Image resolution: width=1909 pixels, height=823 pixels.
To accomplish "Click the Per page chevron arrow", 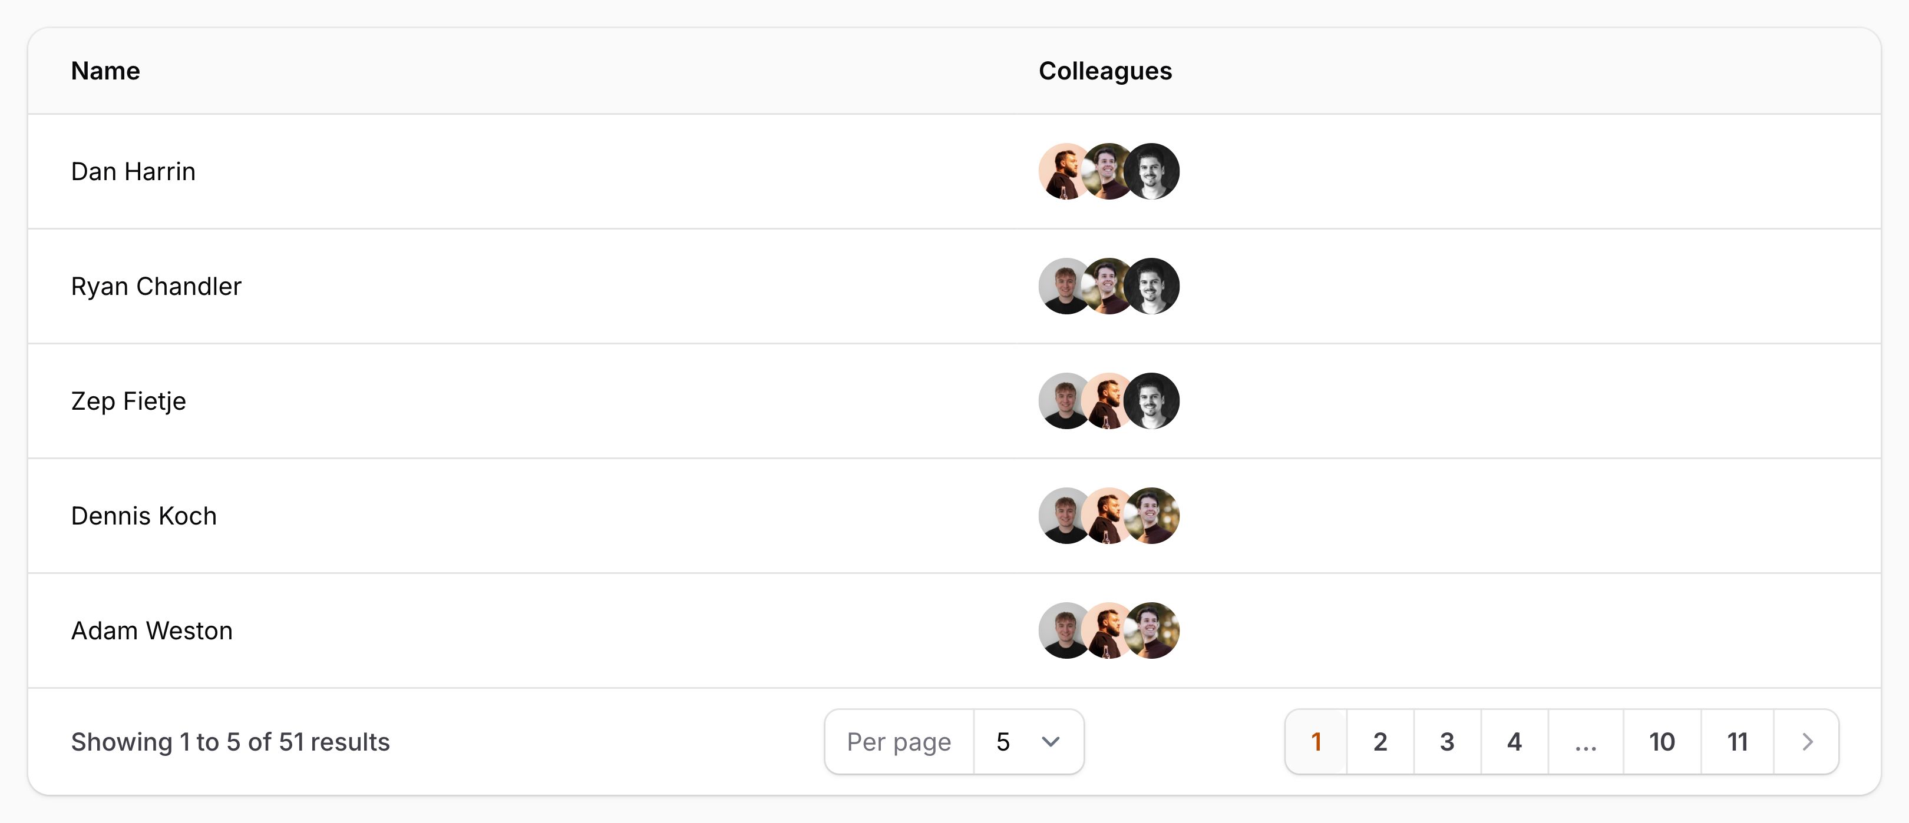I will pos(1050,742).
